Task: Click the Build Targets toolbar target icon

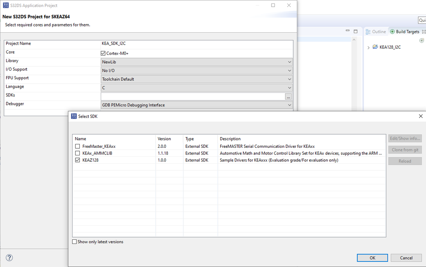Action: [422, 40]
